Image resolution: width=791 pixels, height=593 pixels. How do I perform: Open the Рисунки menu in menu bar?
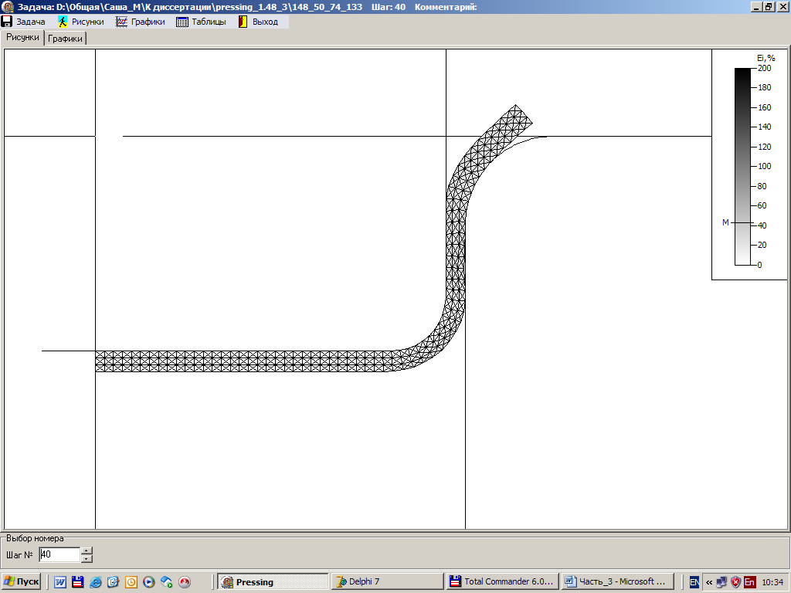[x=81, y=22]
